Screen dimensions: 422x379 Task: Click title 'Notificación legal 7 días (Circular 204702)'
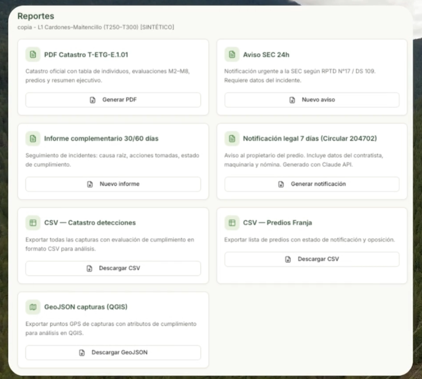tap(310, 139)
